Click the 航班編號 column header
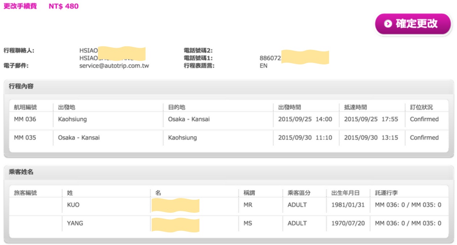This screenshot has height=245, width=457. coord(25,107)
